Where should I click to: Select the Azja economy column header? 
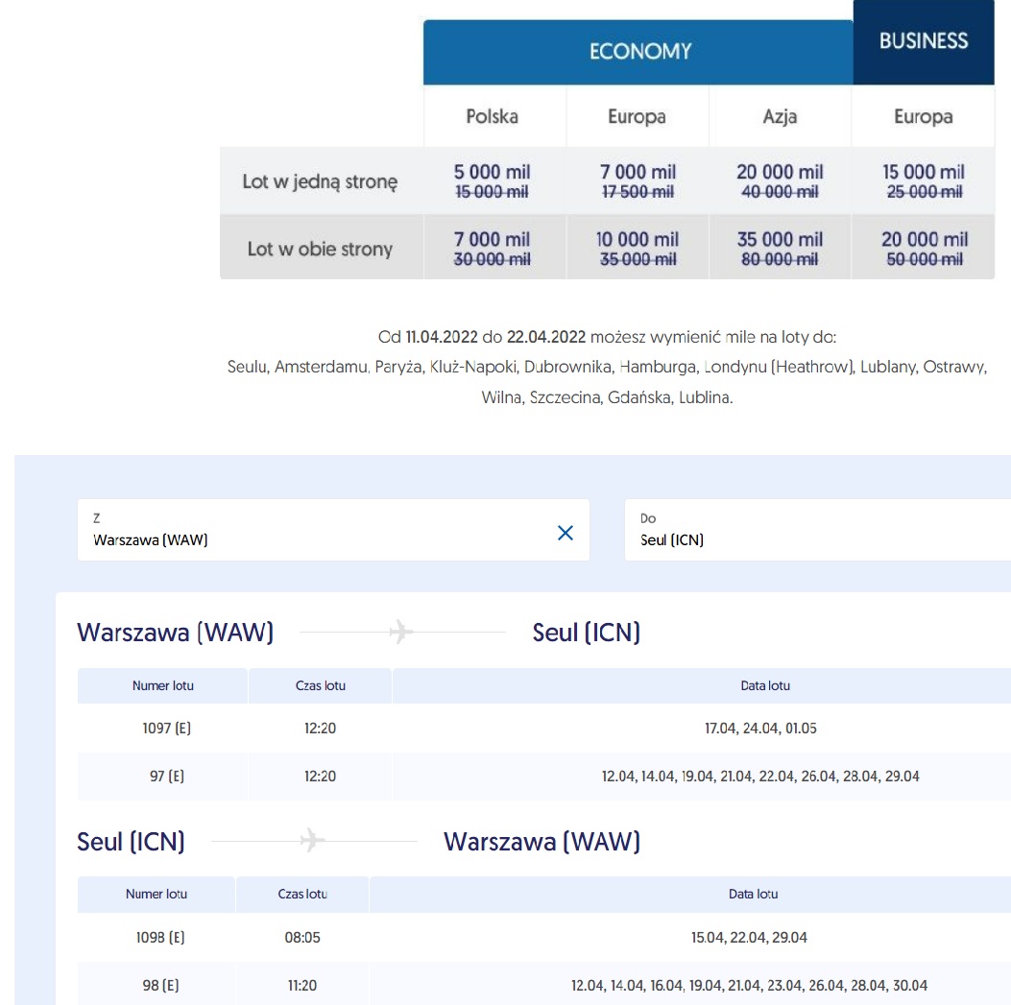pos(781,117)
